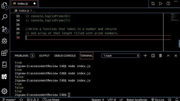
Task: Open the Source Control view
Action: (4, 29)
